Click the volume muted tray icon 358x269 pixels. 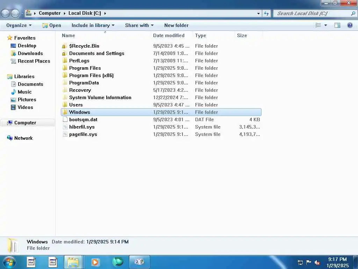coord(317,263)
